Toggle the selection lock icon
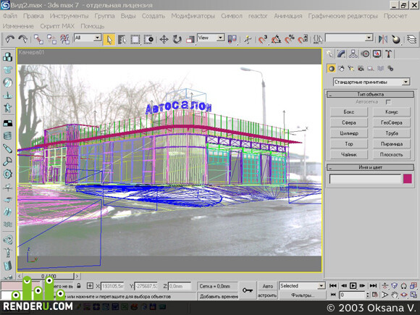The height and width of the screenshot is (315, 420). (x=79, y=286)
